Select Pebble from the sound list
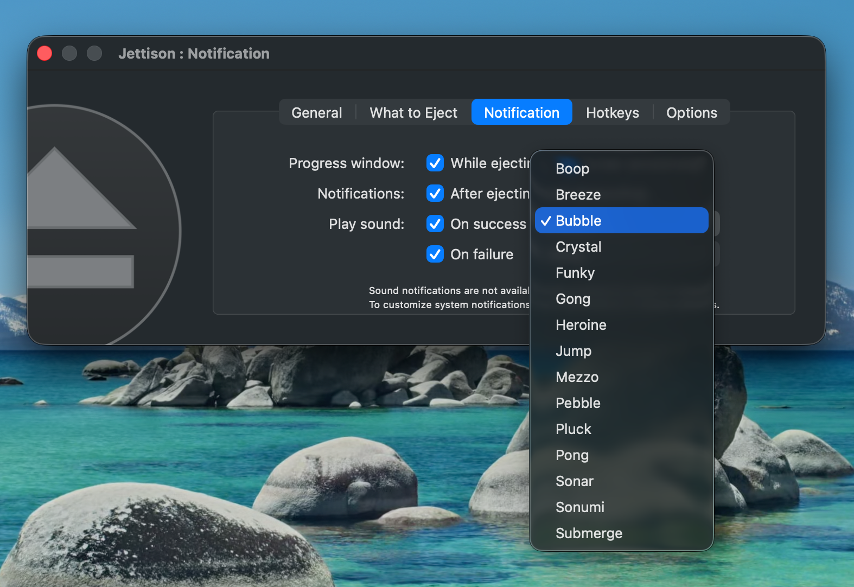This screenshot has height=587, width=854. tap(622, 403)
